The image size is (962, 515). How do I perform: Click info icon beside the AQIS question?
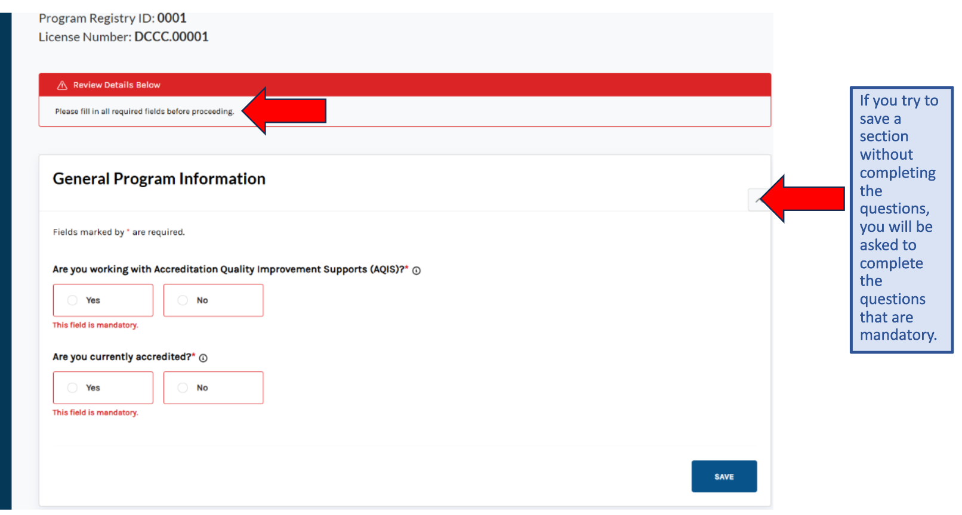pyautogui.click(x=417, y=271)
